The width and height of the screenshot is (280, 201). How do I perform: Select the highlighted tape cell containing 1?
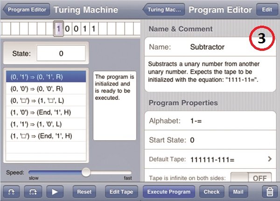[58, 29]
